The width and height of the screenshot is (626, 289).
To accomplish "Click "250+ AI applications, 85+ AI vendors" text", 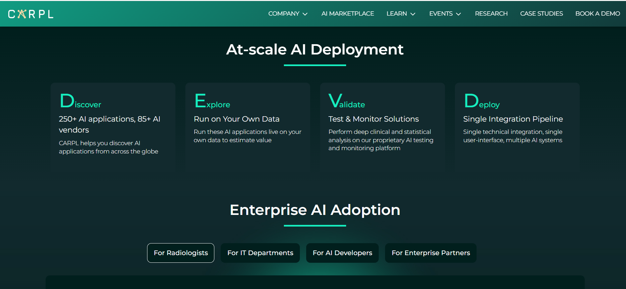I will (x=109, y=124).
